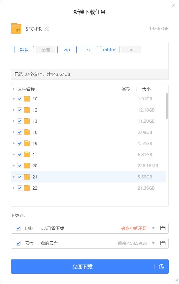Filter files by mhtml type
This screenshot has width=179, height=284.
pos(110,50)
